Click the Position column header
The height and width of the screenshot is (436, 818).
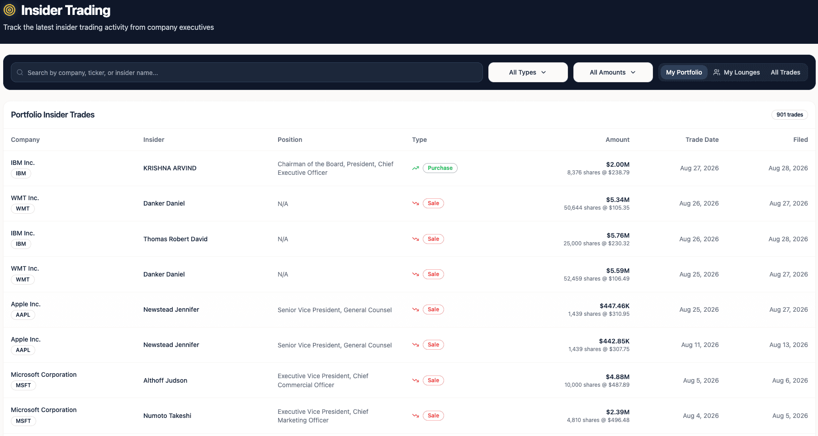[290, 140]
